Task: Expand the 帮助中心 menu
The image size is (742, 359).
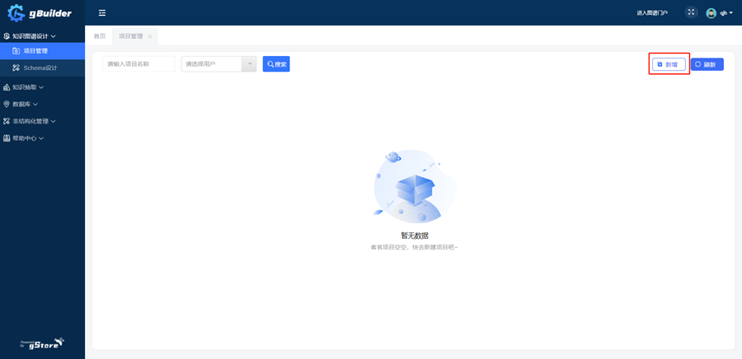Action: point(24,138)
